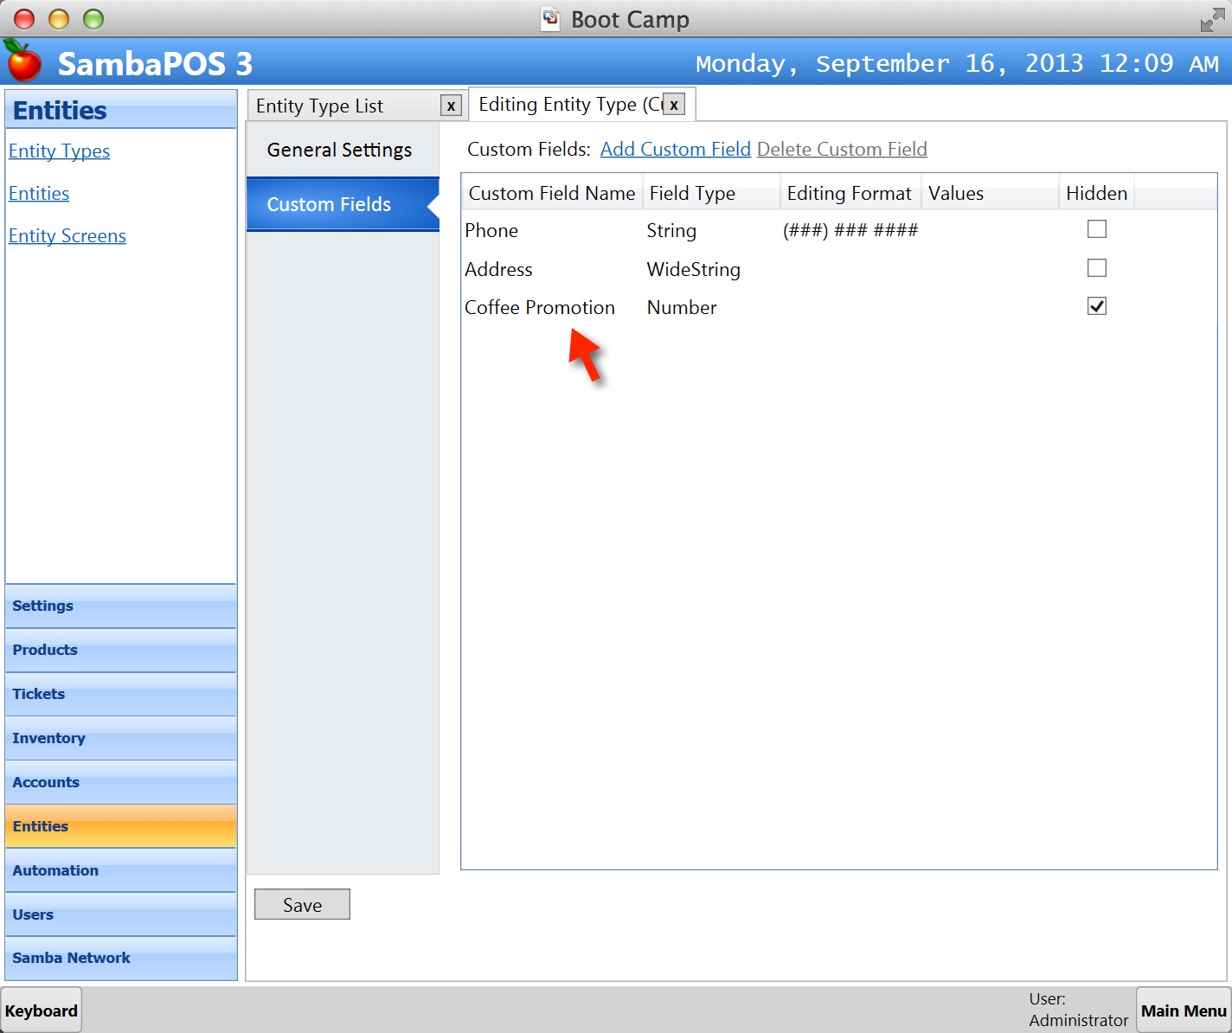
Task: Expand the Automation navigation section
Action: (x=55, y=870)
